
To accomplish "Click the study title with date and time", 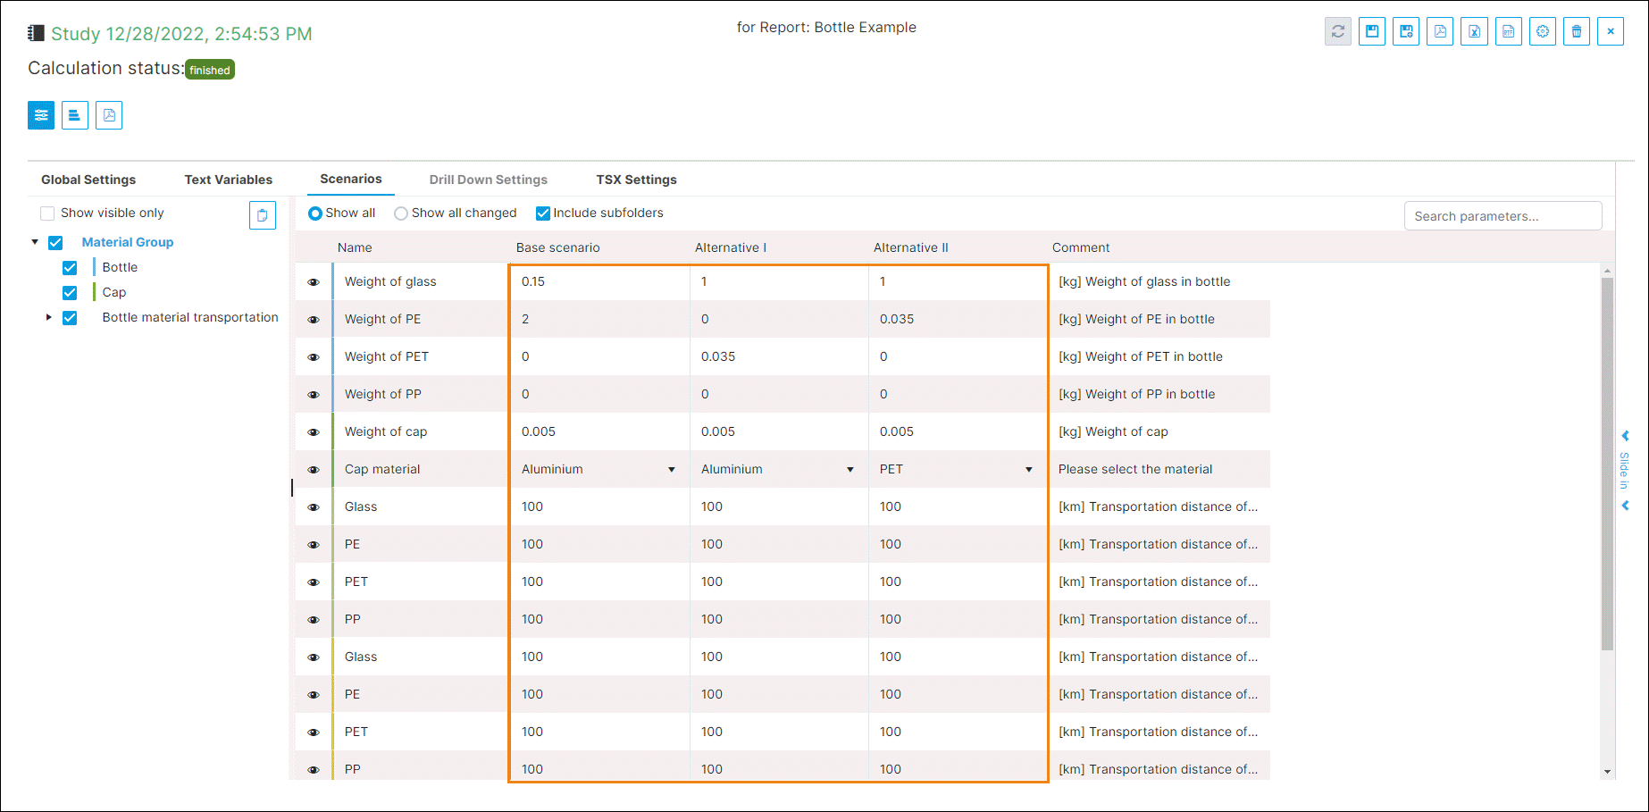I will (x=181, y=34).
